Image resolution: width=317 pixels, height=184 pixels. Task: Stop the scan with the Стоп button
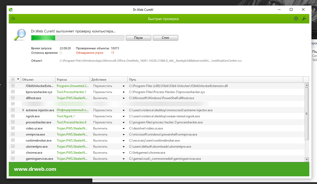coord(165,38)
